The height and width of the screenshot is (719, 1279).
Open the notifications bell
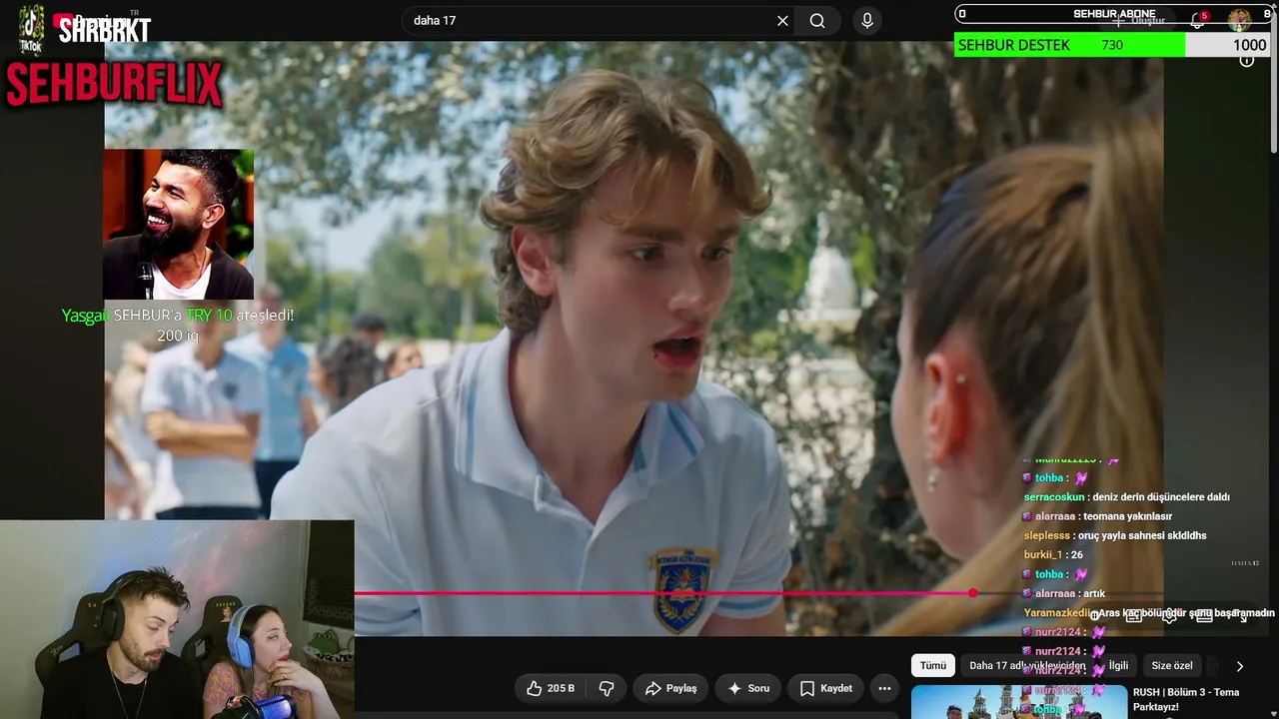pos(1198,20)
